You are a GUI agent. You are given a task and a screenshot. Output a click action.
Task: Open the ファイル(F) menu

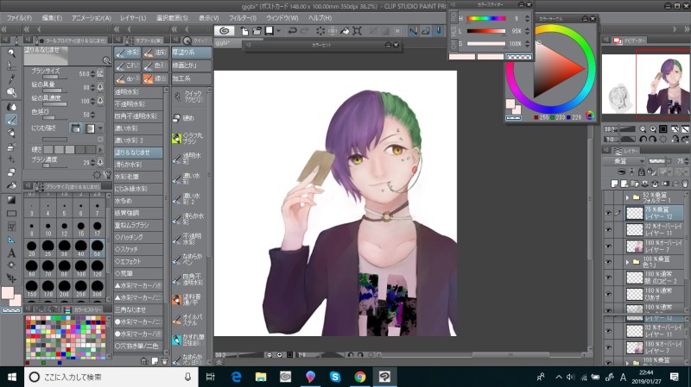[x=19, y=18]
